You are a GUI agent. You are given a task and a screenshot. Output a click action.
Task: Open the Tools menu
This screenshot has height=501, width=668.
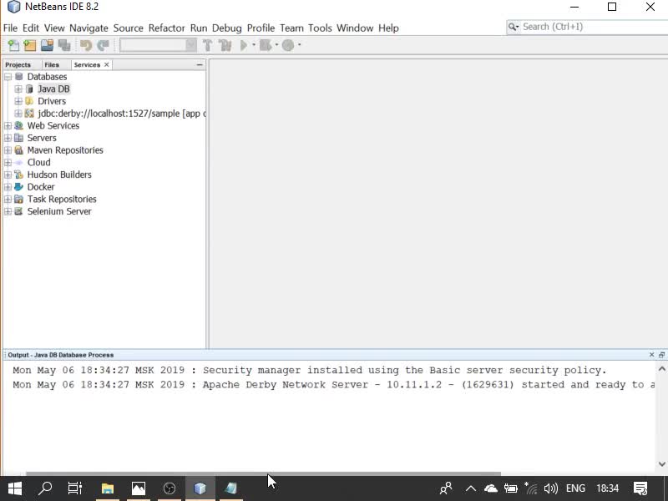point(320,28)
